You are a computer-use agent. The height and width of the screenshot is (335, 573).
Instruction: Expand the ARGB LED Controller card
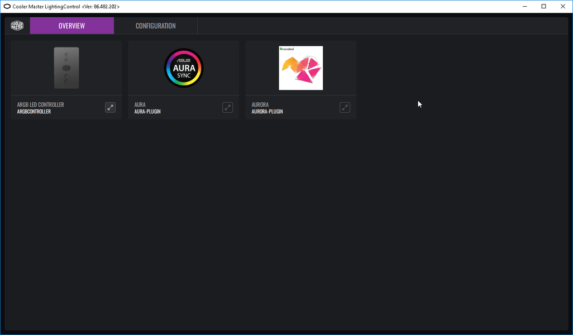pos(111,107)
